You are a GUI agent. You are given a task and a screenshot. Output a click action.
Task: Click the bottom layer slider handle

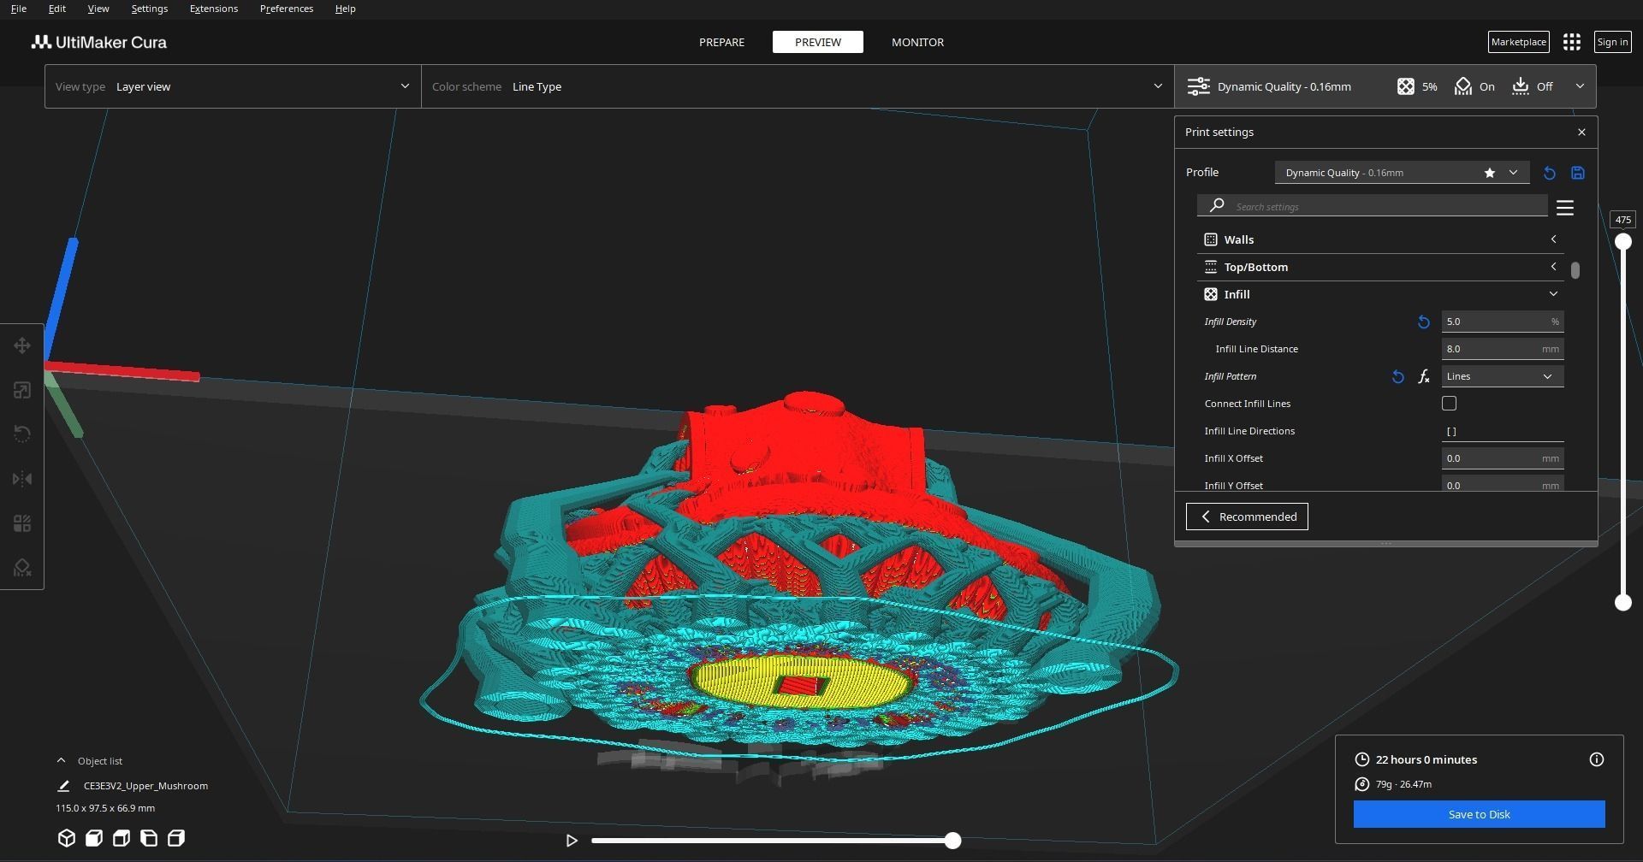coord(1622,603)
